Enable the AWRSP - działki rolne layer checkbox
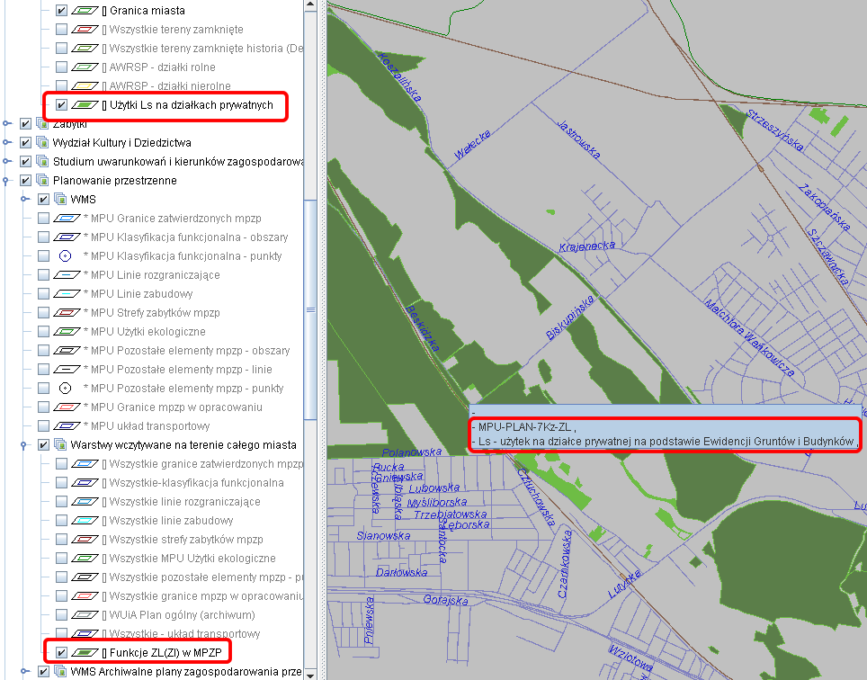Image resolution: width=867 pixels, height=680 pixels. click(x=61, y=67)
